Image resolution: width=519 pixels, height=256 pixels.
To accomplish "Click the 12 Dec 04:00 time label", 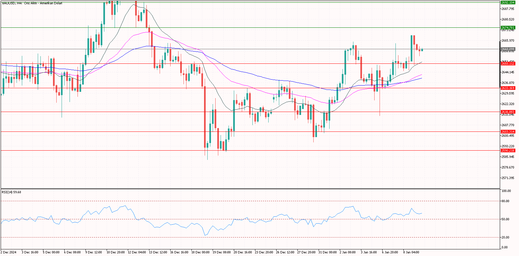I will (x=136, y=252).
